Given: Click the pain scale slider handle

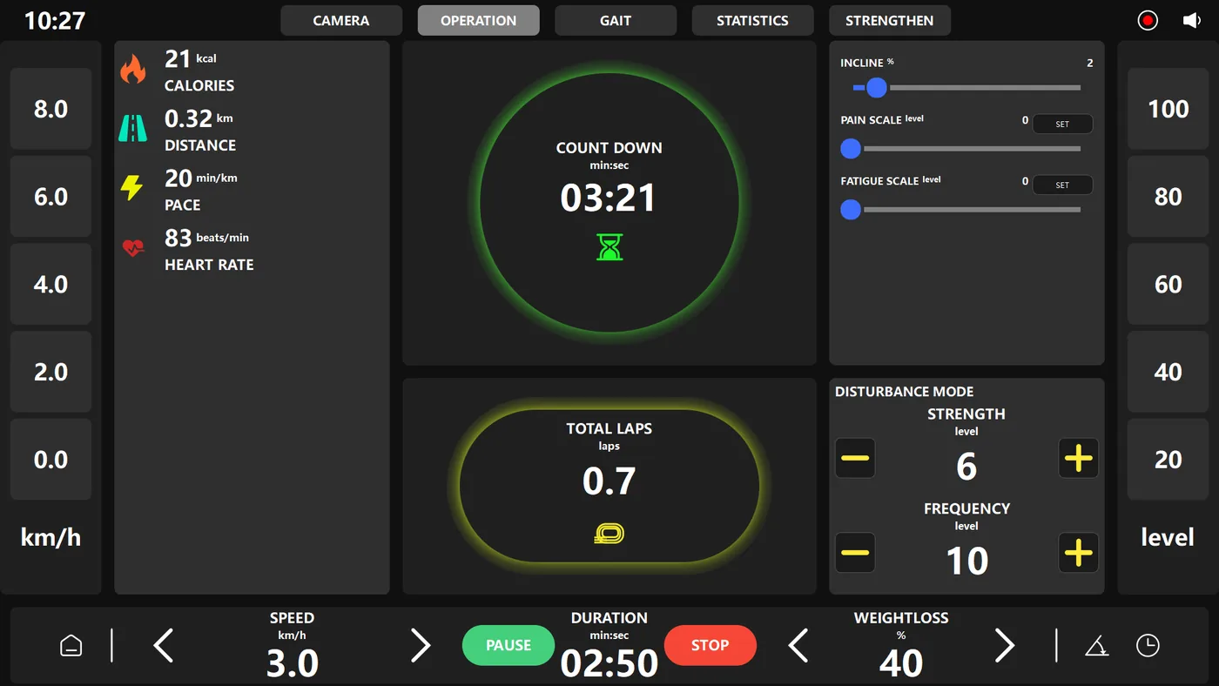Looking at the screenshot, I should (x=851, y=149).
